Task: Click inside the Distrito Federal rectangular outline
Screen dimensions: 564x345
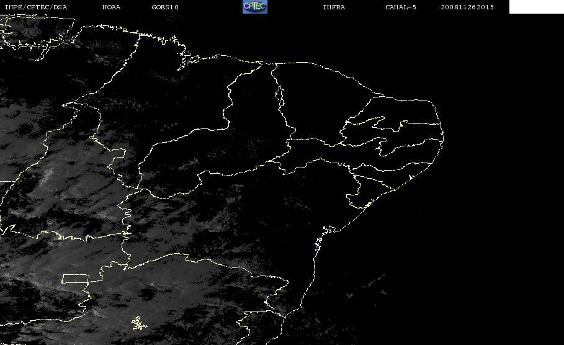Action: tap(76, 279)
